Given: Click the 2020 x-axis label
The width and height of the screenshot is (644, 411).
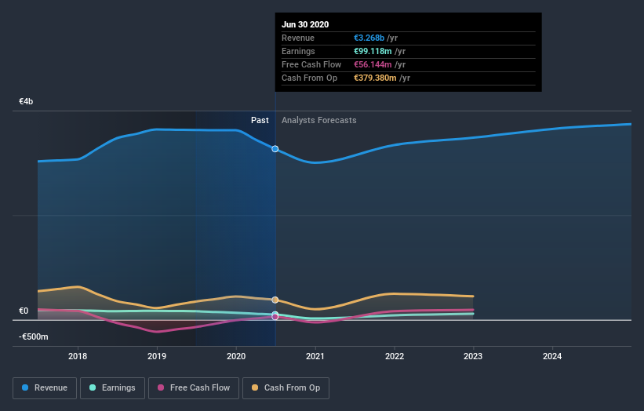Looking at the screenshot, I should point(236,356).
